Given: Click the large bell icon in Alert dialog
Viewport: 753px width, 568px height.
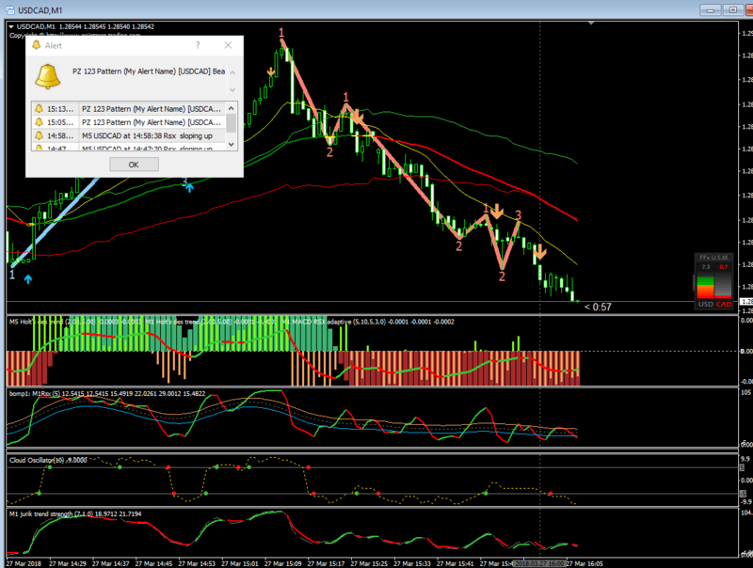Looking at the screenshot, I should click(x=49, y=74).
